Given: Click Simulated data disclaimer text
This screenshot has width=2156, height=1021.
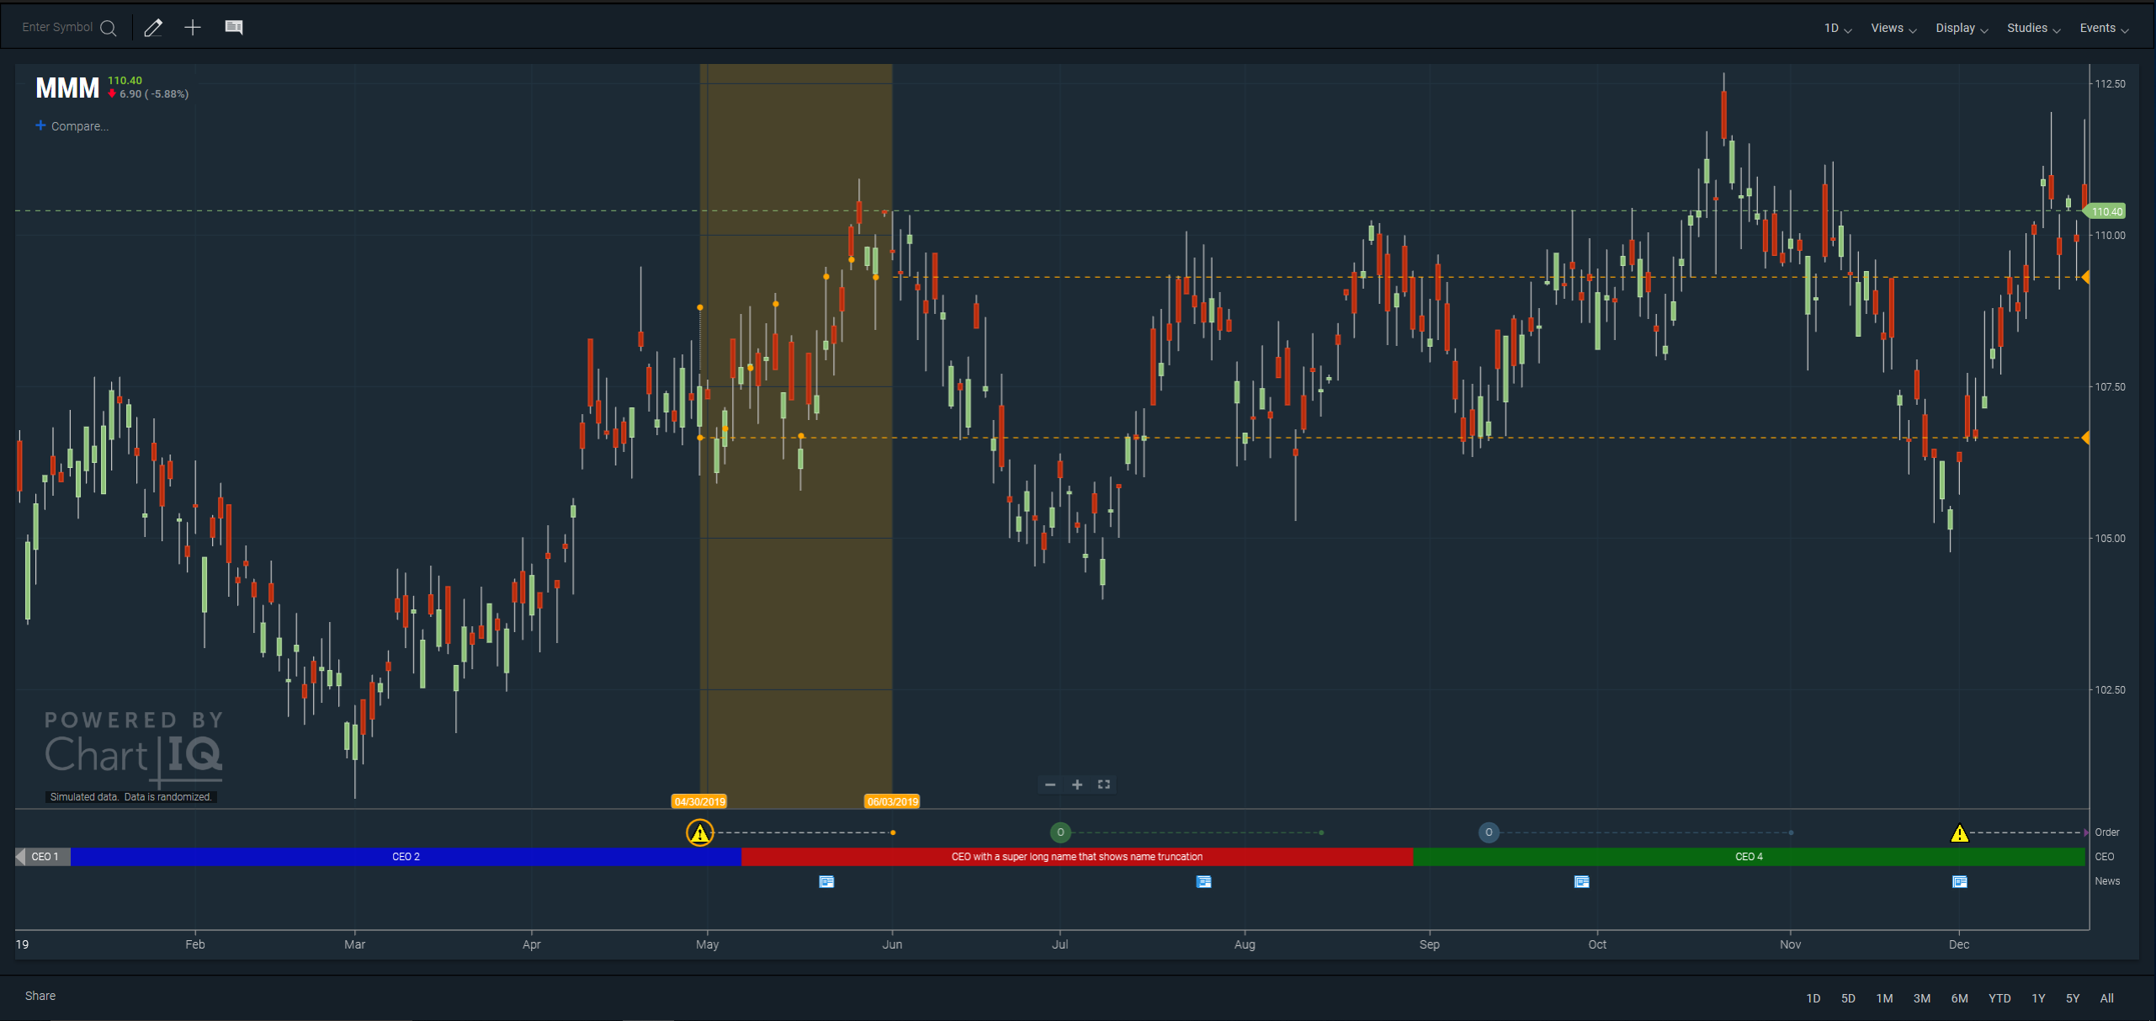Looking at the screenshot, I should pyautogui.click(x=130, y=797).
